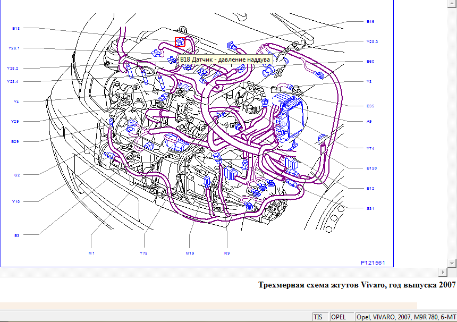Select the R9 label below diagram

pyautogui.click(x=227, y=253)
